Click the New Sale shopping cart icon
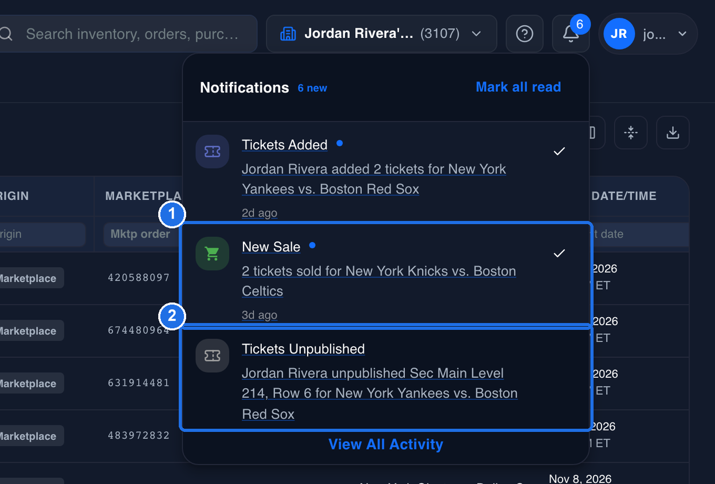715x484 pixels. (x=213, y=253)
